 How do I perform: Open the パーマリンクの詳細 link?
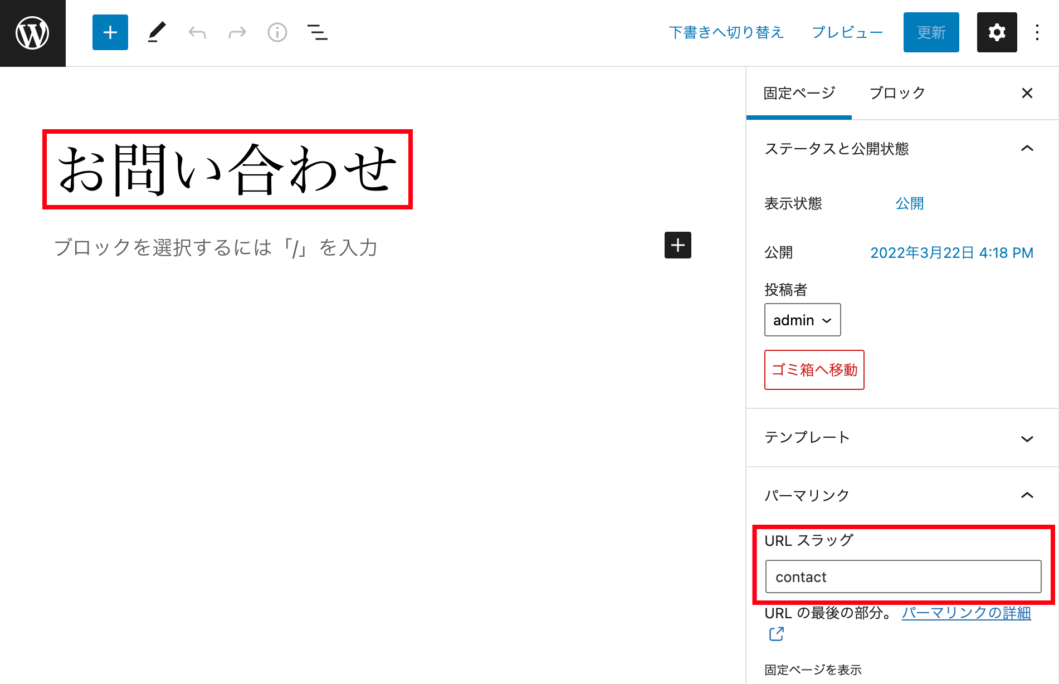click(x=967, y=613)
